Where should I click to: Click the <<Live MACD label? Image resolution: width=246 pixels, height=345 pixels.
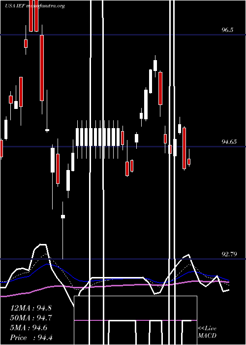coord(207,332)
